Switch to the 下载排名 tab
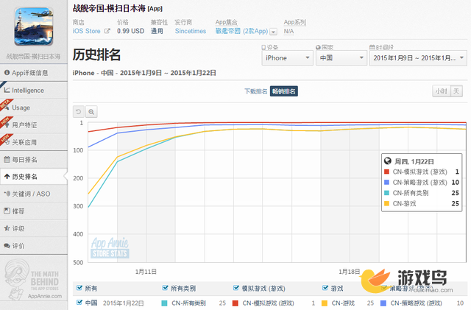 click(x=256, y=91)
